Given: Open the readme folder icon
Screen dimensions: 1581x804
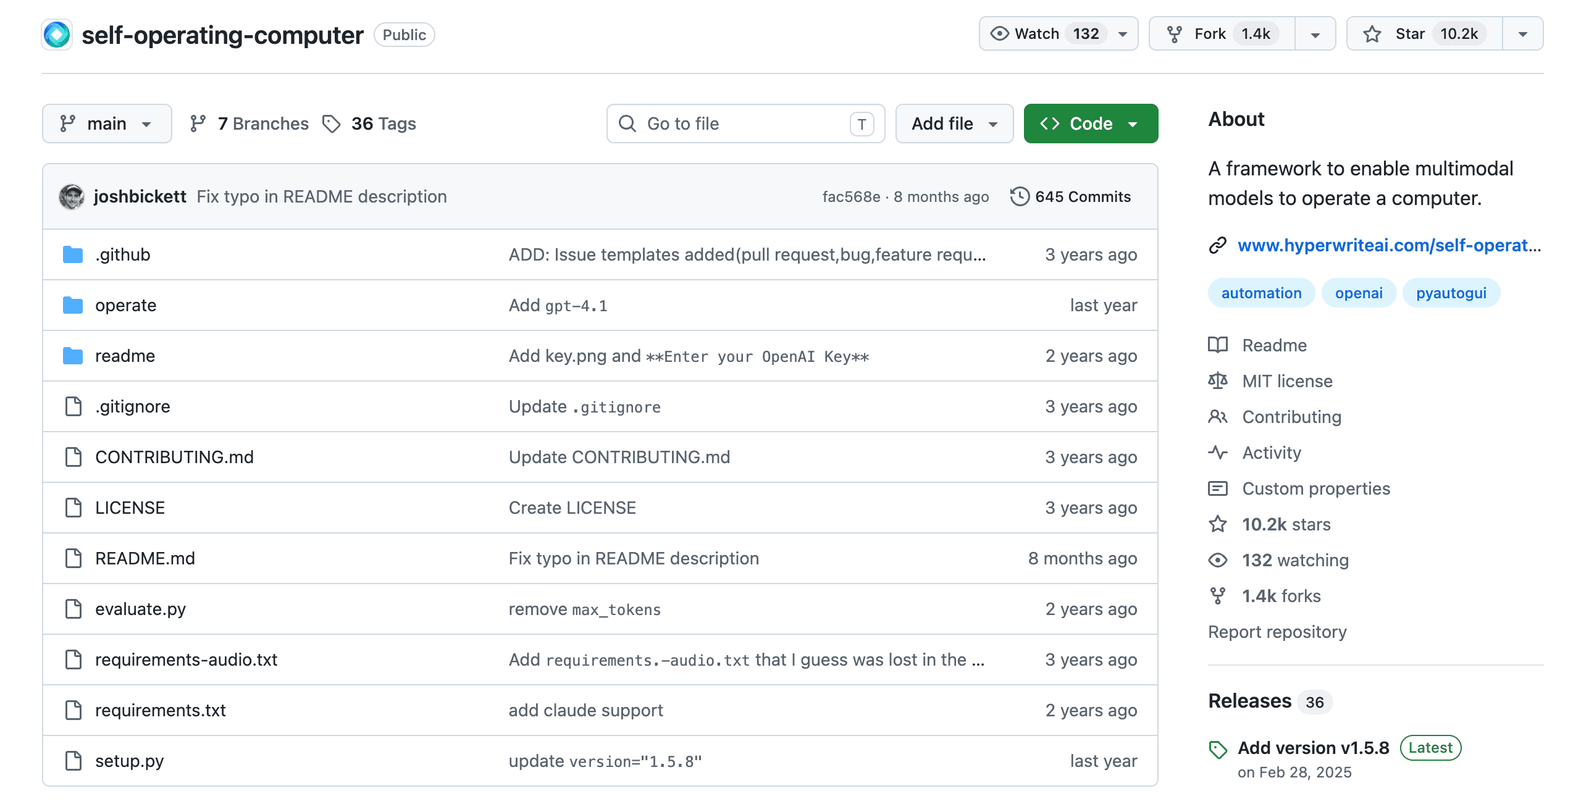Looking at the screenshot, I should (x=73, y=356).
